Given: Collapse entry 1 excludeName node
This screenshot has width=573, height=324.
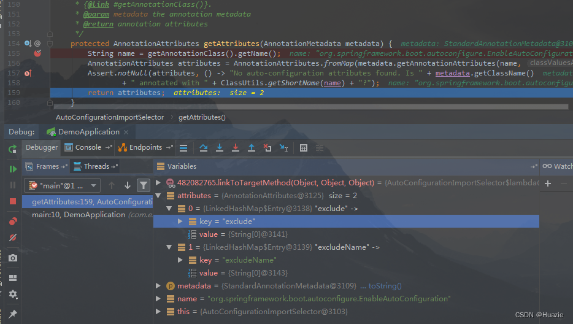Looking at the screenshot, I should tap(169, 247).
